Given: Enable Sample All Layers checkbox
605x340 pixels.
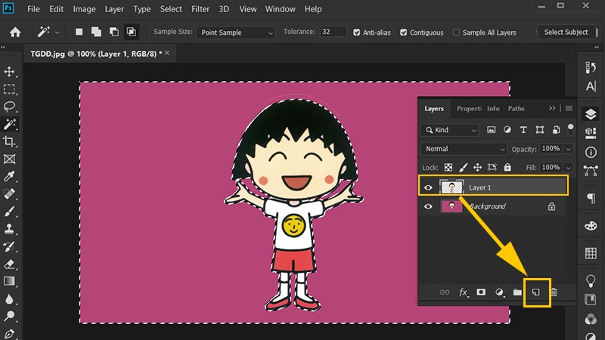Looking at the screenshot, I should (x=456, y=32).
